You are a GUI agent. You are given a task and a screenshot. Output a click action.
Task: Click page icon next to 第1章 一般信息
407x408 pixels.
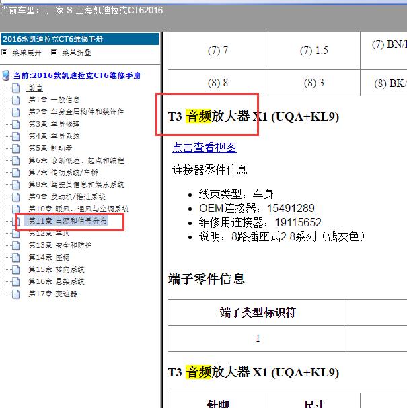coord(16,100)
